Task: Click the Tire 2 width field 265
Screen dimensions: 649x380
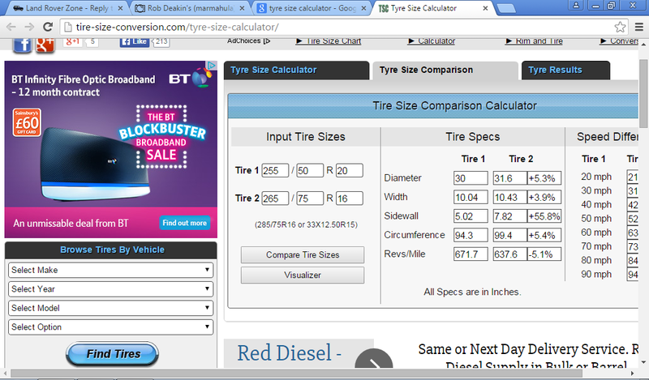Action: point(275,198)
